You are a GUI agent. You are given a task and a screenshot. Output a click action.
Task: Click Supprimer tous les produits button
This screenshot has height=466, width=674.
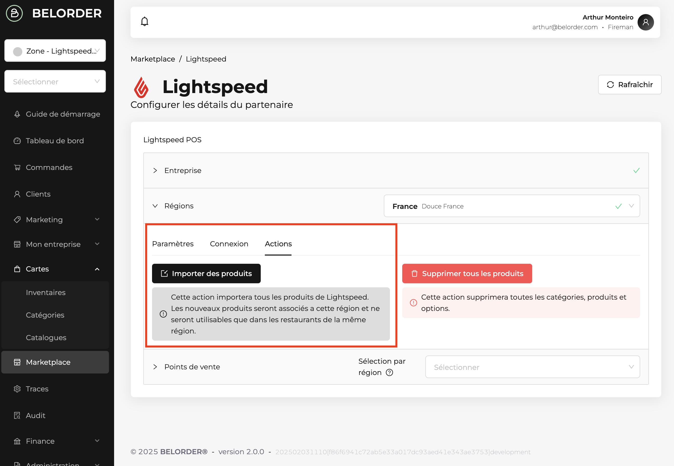point(467,273)
